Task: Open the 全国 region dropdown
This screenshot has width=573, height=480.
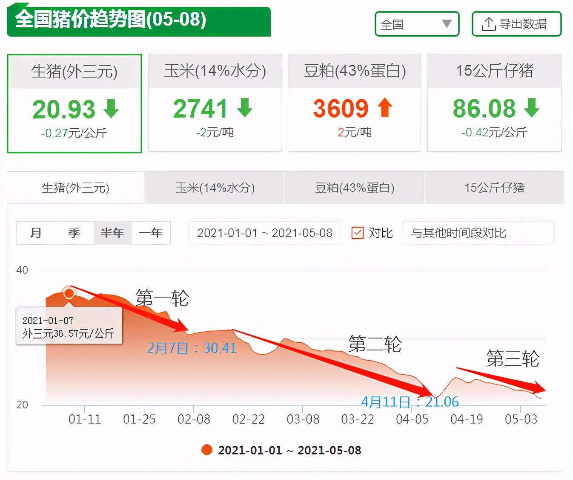Action: pos(417,24)
